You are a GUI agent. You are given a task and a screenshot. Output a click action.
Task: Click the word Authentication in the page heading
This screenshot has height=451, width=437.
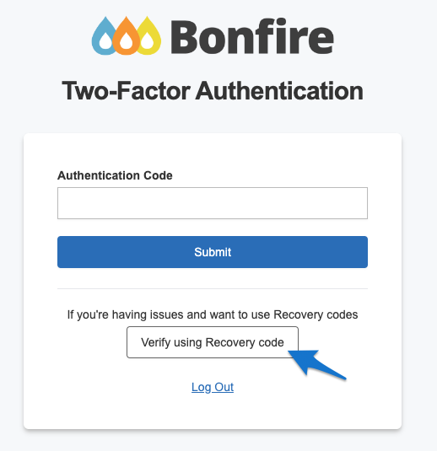(279, 91)
